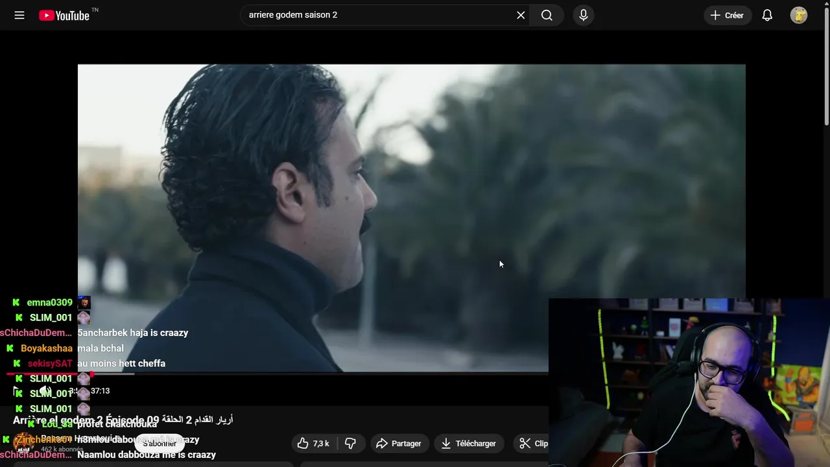Like the video showing 7,3 k

point(314,444)
